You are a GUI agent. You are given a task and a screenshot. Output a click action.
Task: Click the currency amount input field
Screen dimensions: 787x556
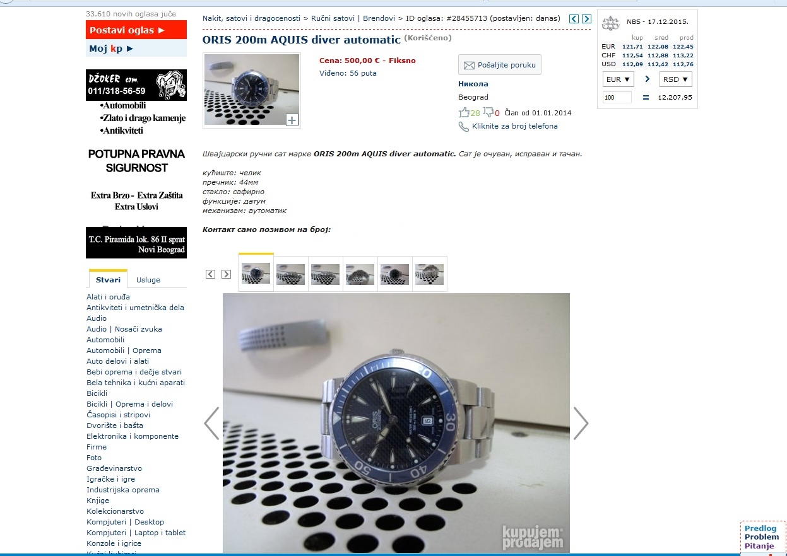tap(617, 97)
